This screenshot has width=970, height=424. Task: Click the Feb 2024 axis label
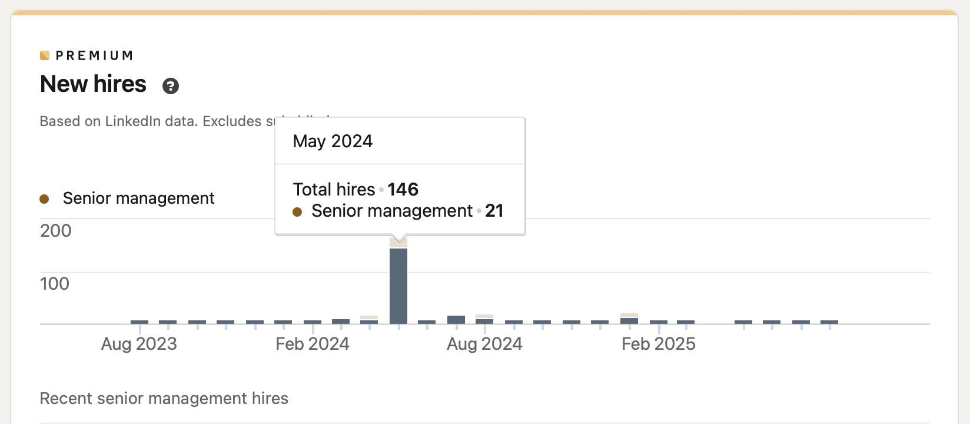point(313,344)
